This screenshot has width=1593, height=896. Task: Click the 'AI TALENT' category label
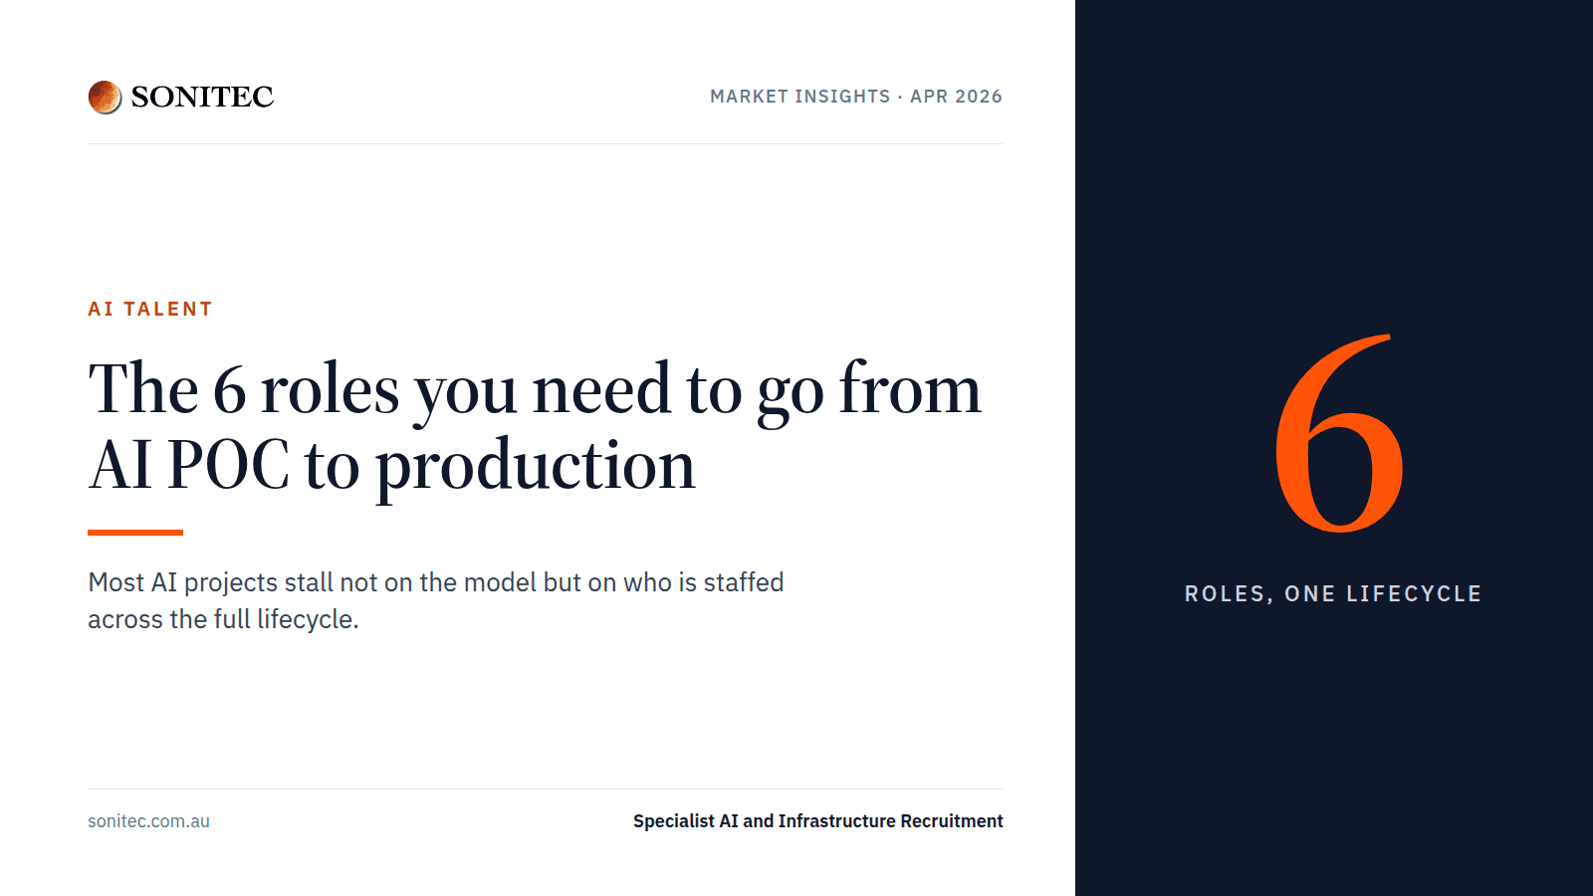(x=150, y=309)
